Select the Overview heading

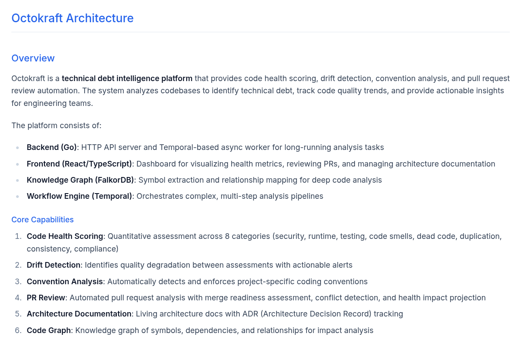(33, 58)
